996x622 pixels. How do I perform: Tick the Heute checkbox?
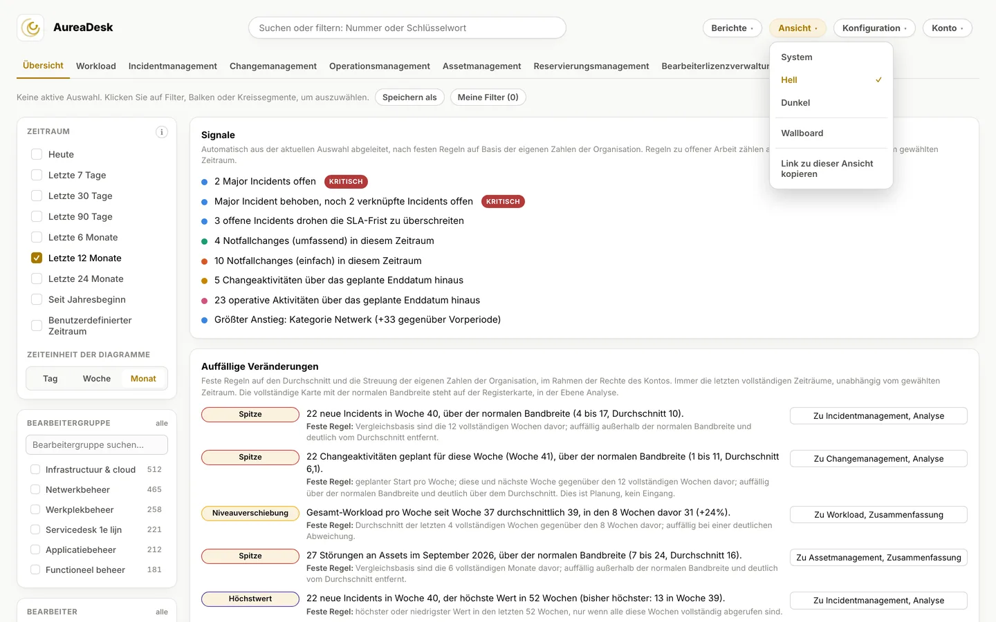click(x=37, y=154)
